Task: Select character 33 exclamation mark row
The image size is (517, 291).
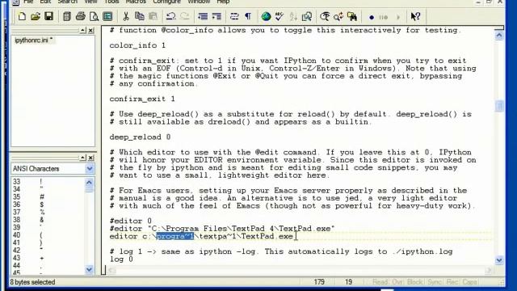Action: (48, 181)
